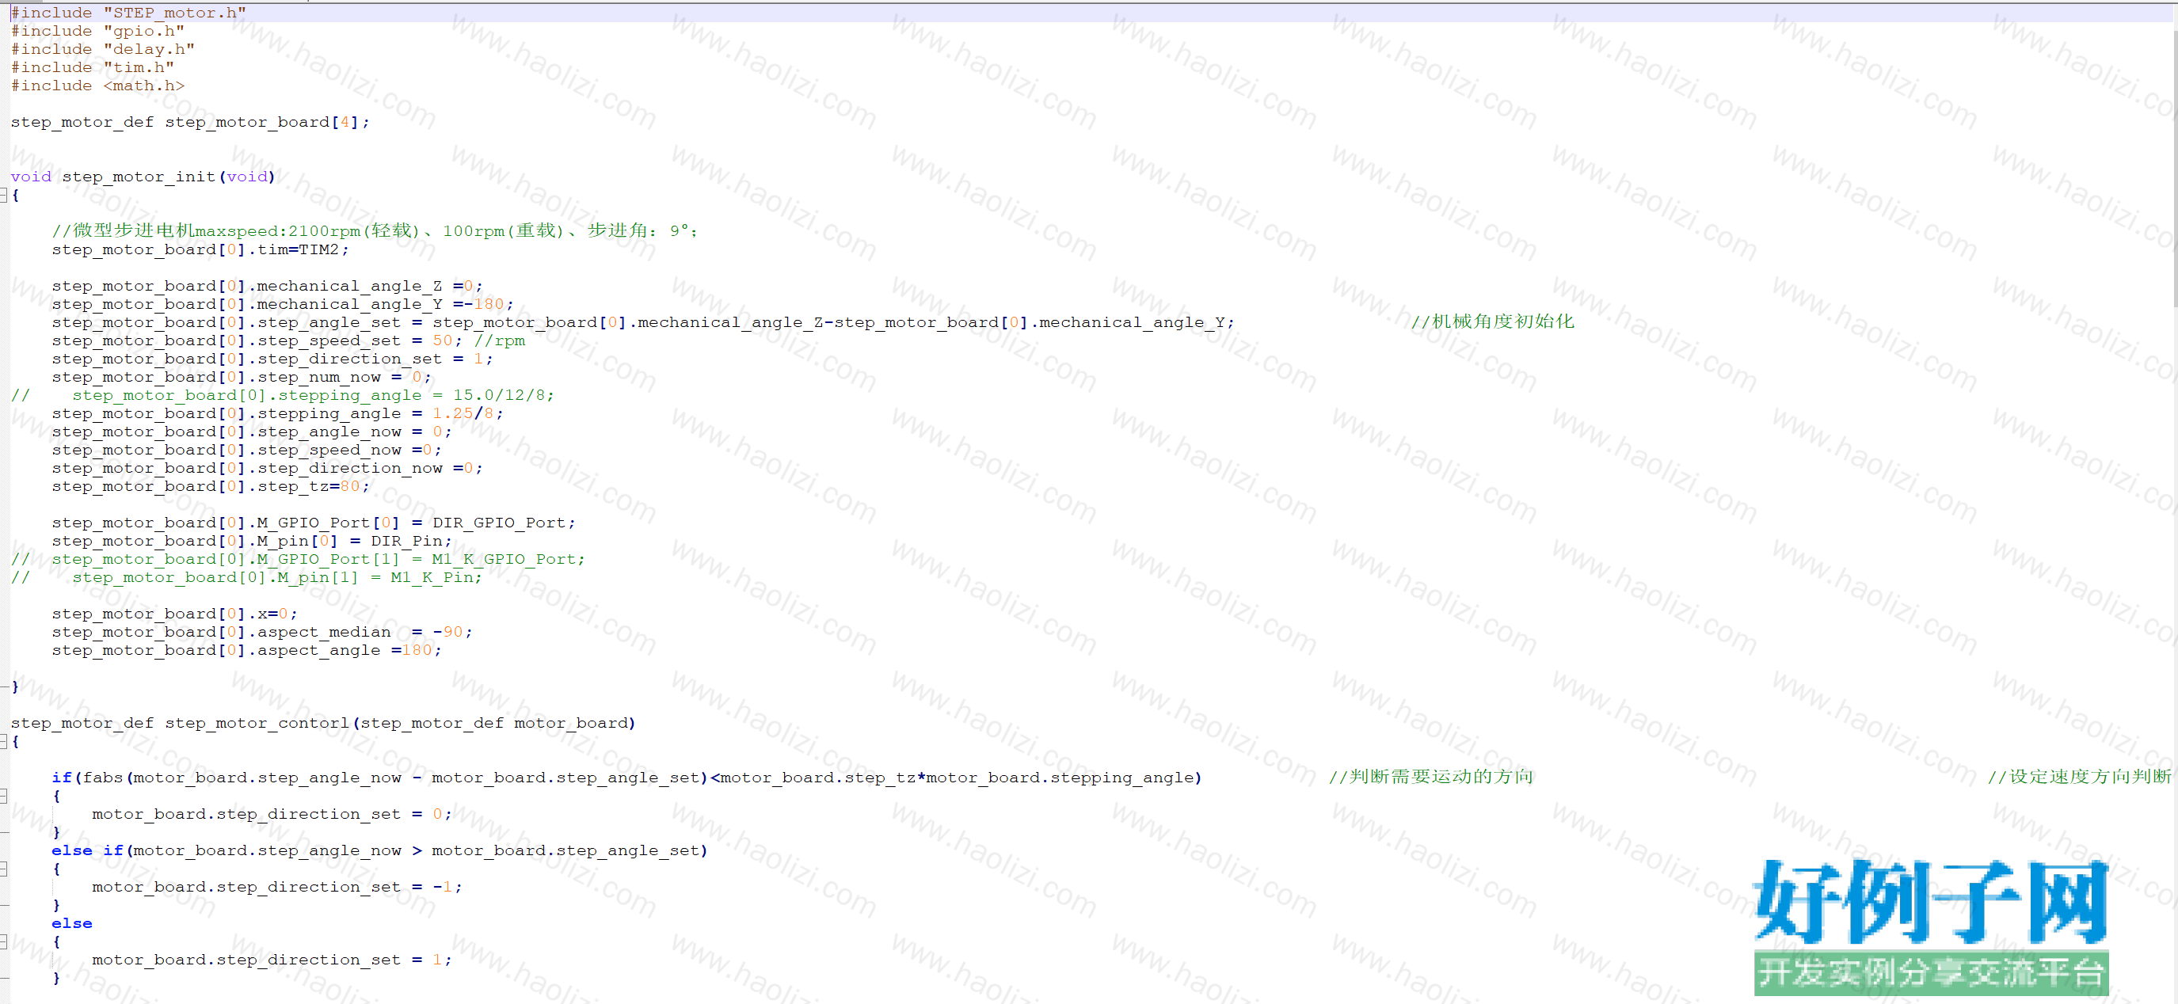Click the line #include "gpio.h"
Viewport: 2178px width, 1004px height.
(97, 31)
